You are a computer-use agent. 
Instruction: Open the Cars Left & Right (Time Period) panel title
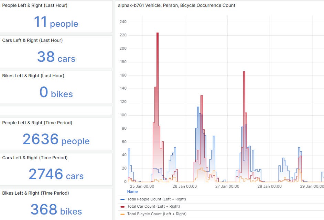click(x=35, y=158)
